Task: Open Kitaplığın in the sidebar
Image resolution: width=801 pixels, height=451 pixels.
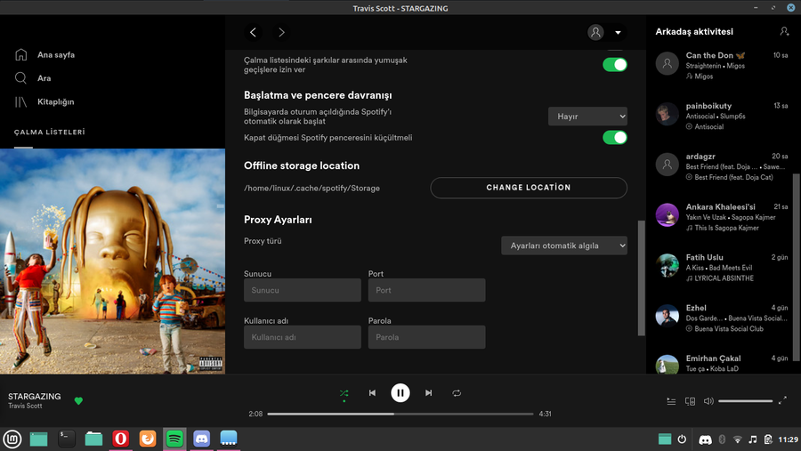Action: tap(55, 102)
